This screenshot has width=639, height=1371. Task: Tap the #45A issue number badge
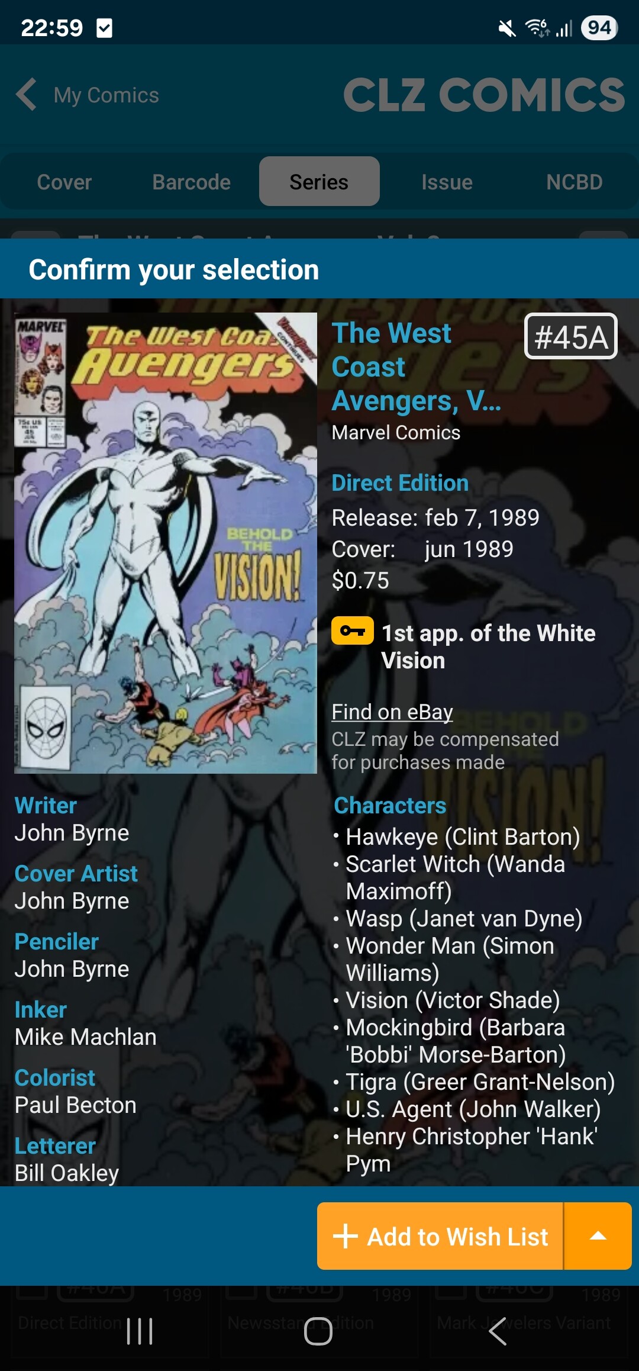tap(571, 336)
